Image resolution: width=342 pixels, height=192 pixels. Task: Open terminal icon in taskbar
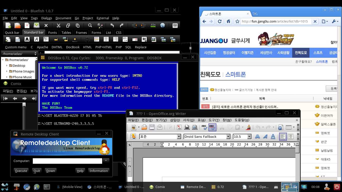(x=47, y=187)
